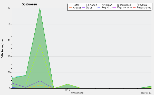This screenshot has height=95, width=154.
Task: Click the Proyecto legend label
Action: pyautogui.click(x=142, y=5)
